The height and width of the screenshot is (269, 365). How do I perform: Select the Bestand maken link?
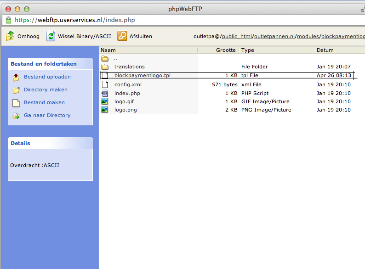click(x=44, y=102)
